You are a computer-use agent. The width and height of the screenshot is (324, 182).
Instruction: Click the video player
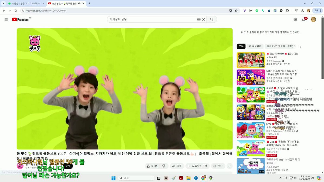(x=124, y=89)
